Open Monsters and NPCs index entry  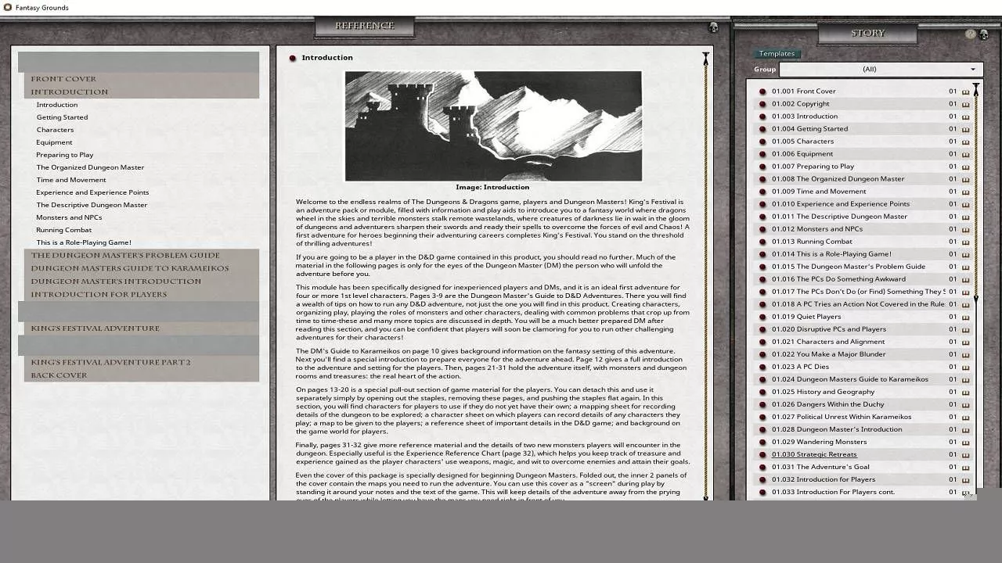(x=69, y=217)
